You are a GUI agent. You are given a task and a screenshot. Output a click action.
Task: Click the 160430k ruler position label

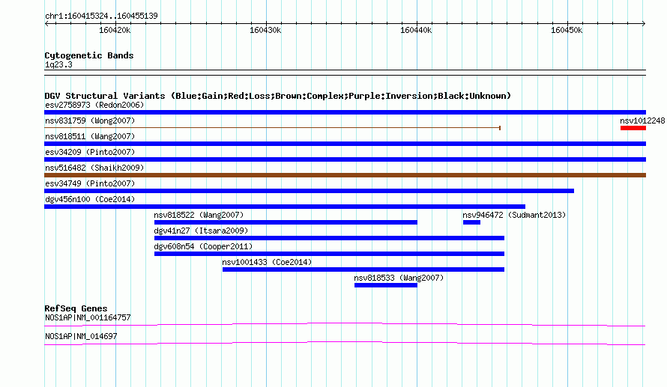pyautogui.click(x=265, y=31)
